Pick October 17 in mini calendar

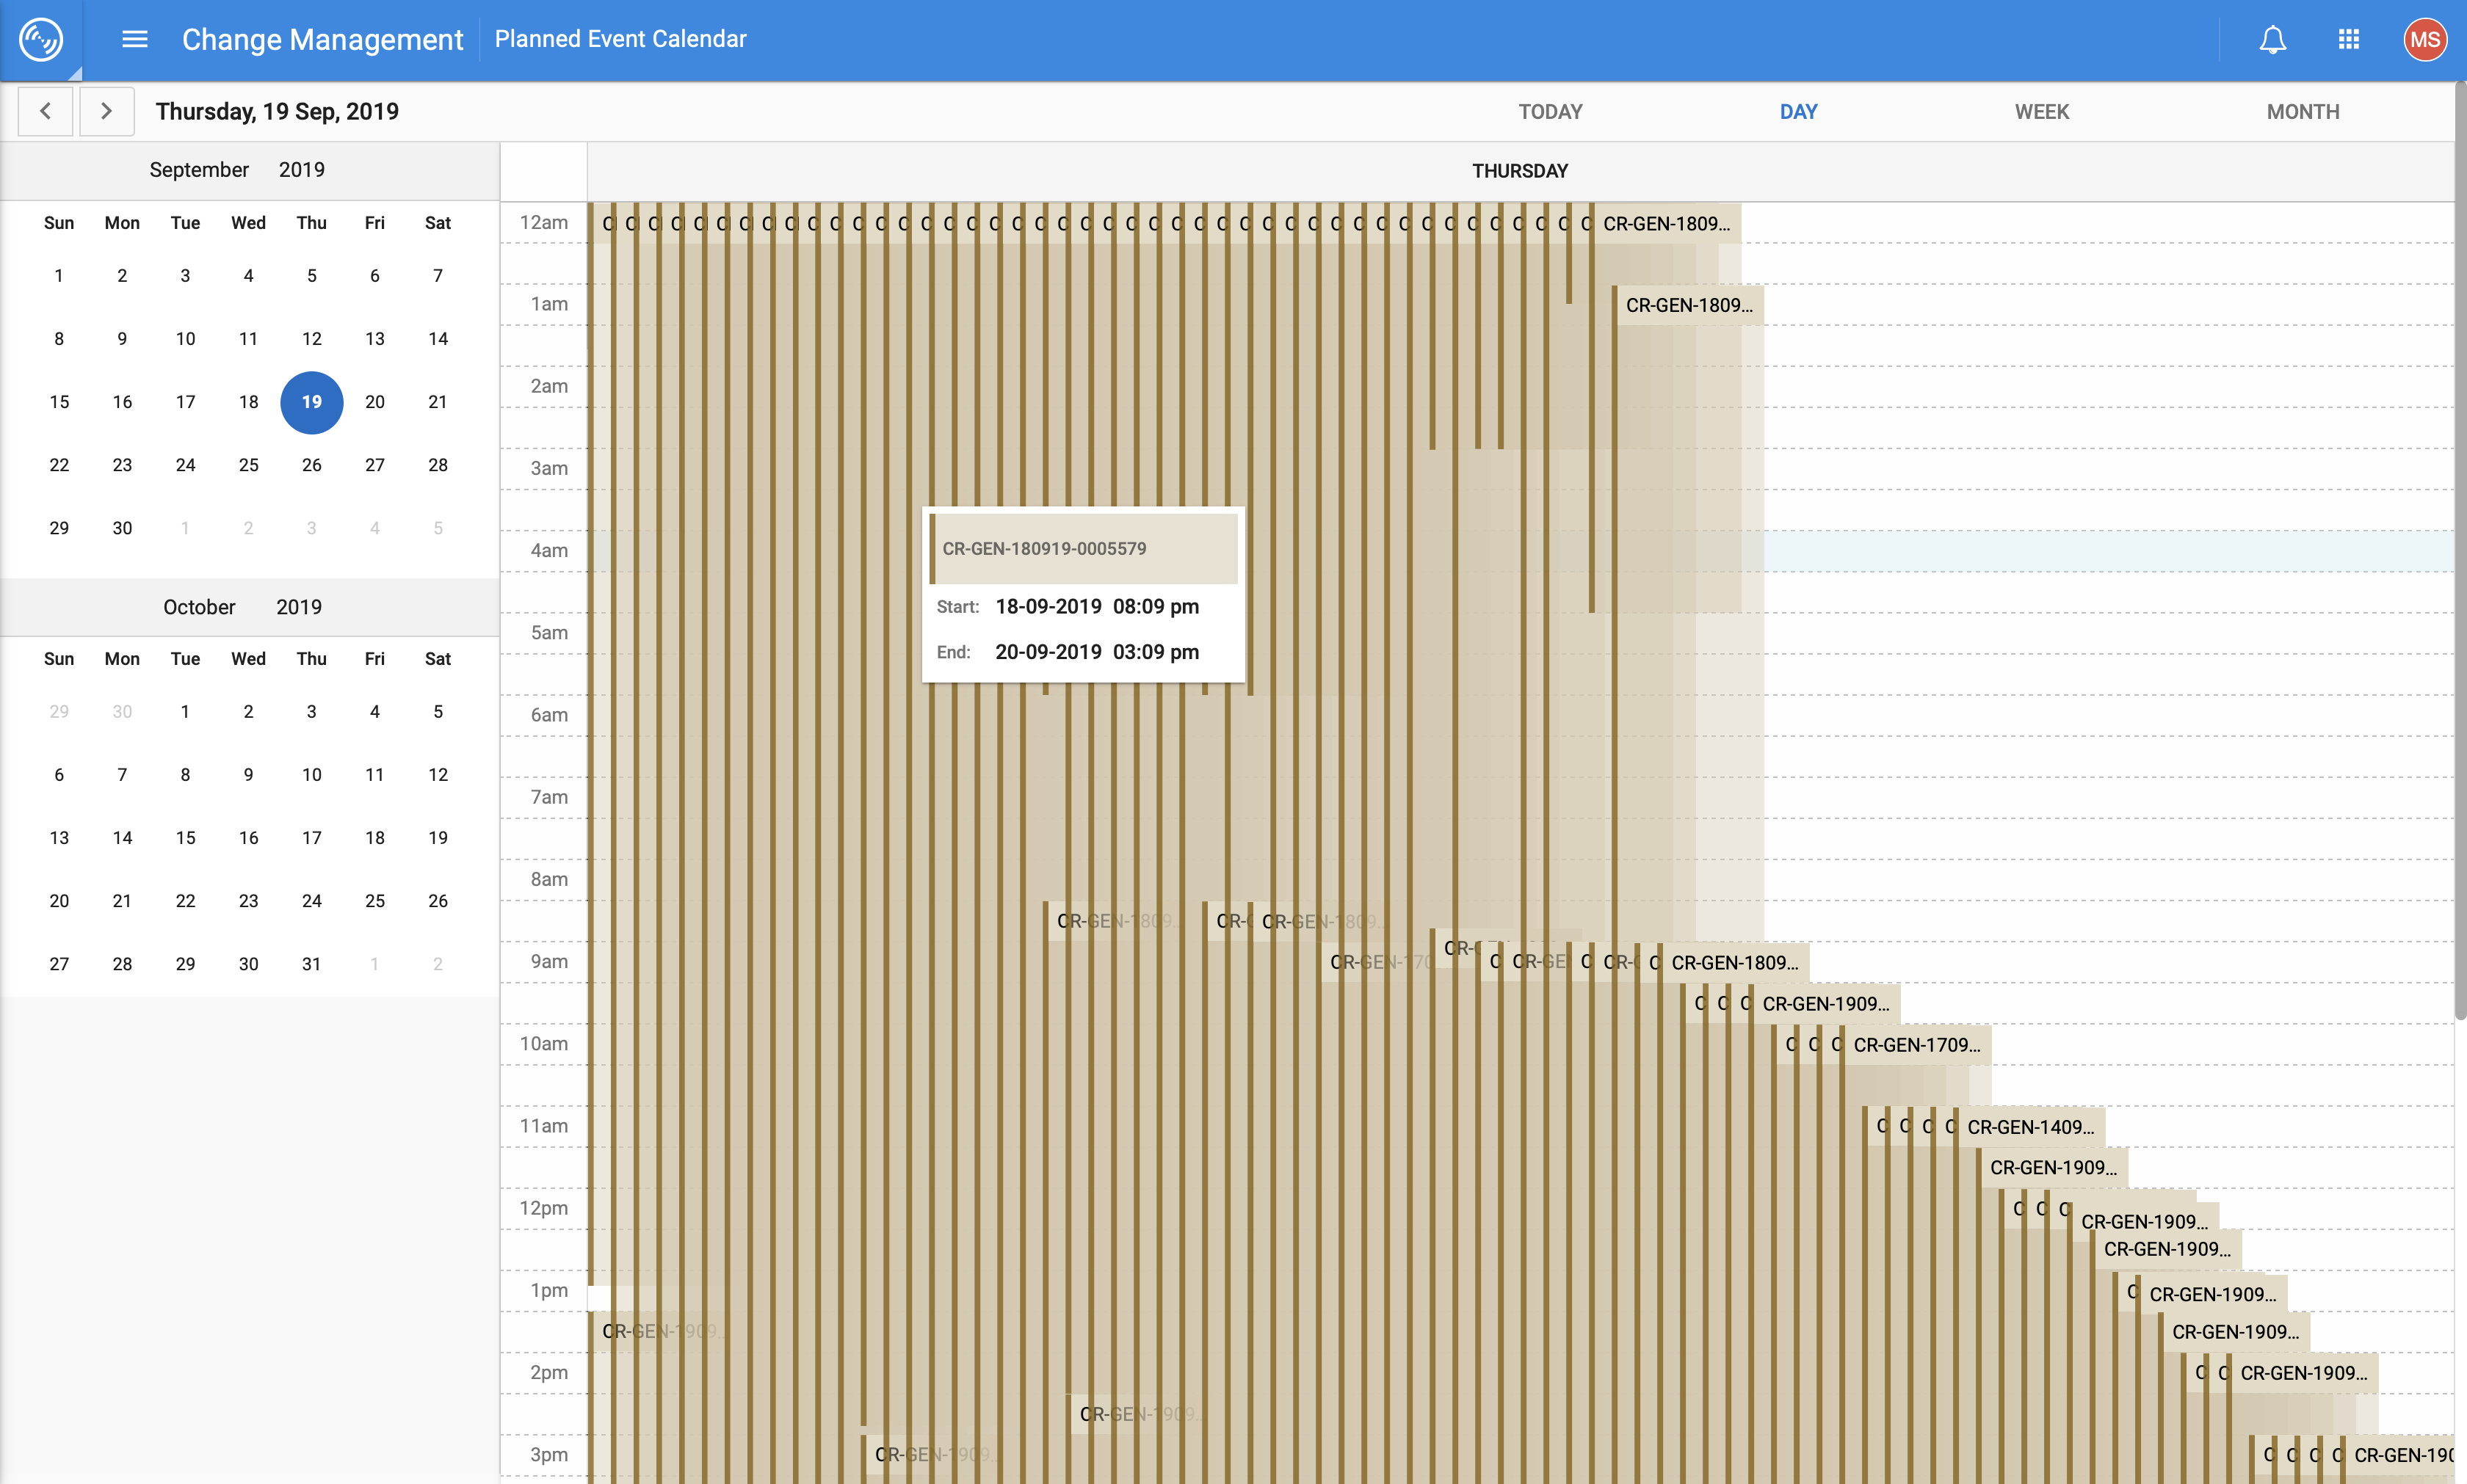click(311, 838)
